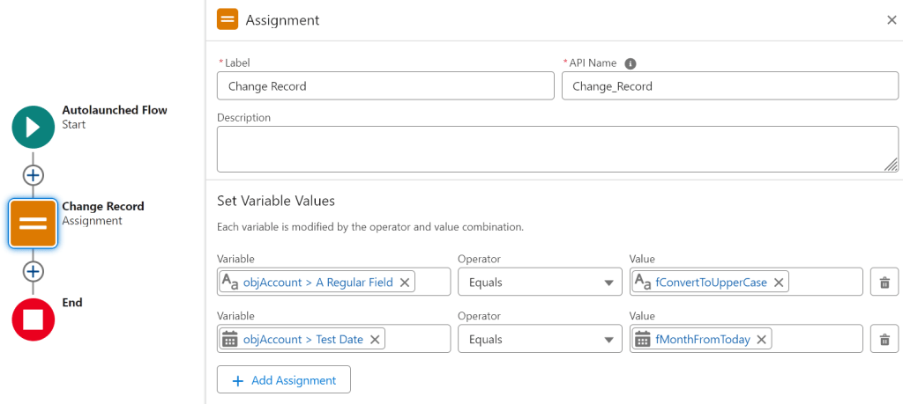Click the Label input field
Image resolution: width=903 pixels, height=404 pixels.
[x=385, y=86]
